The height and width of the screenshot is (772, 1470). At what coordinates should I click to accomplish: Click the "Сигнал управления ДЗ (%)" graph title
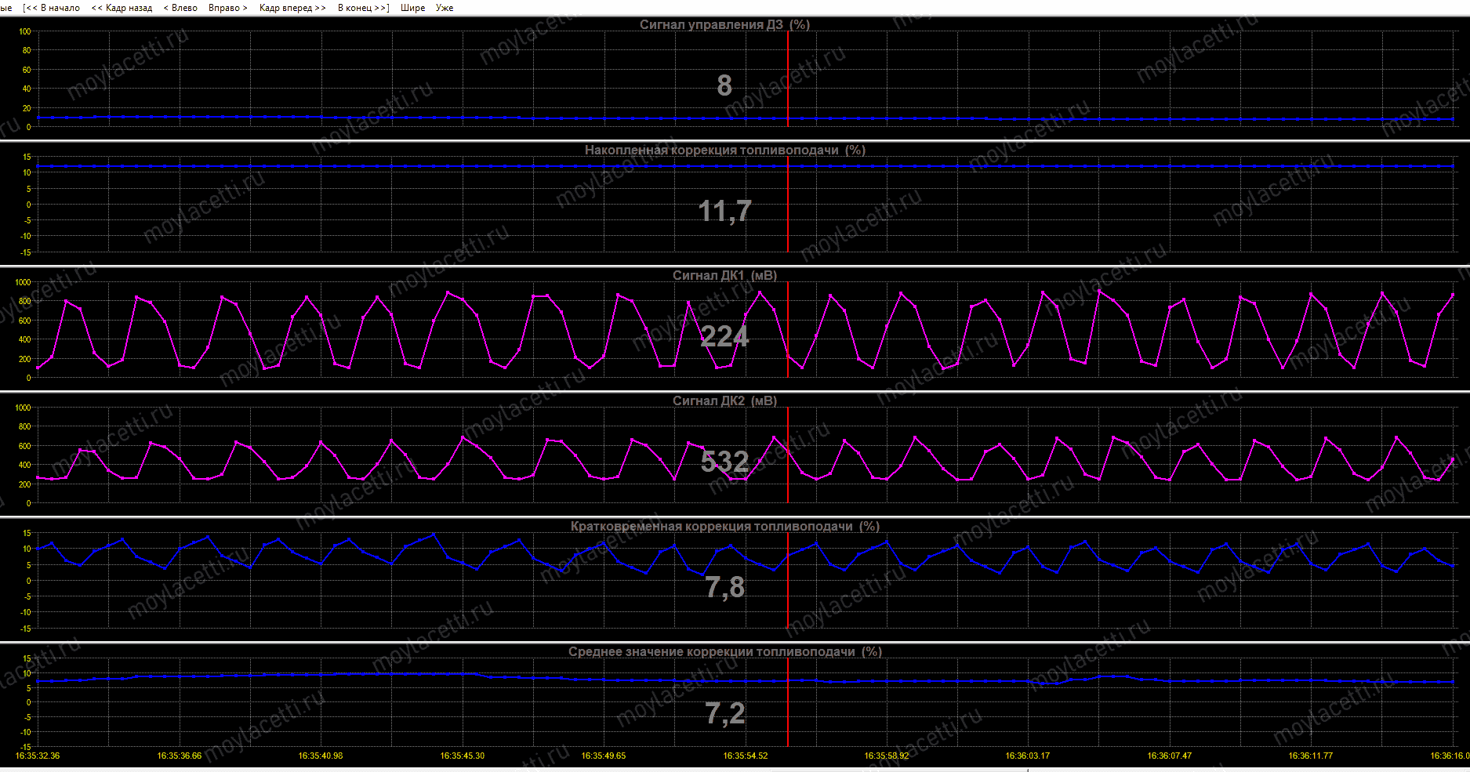(724, 24)
